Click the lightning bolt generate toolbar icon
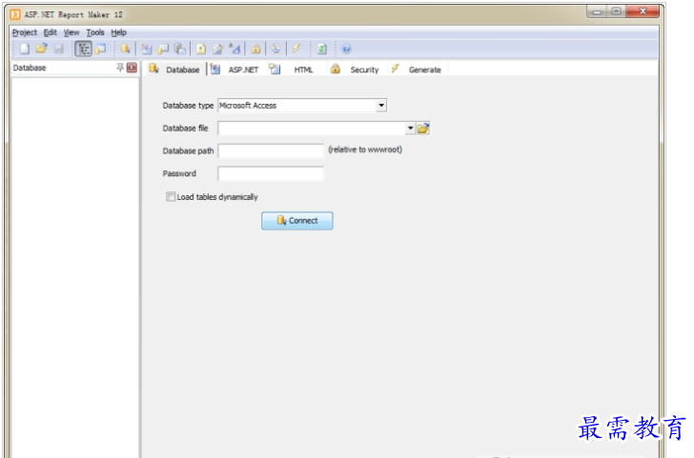The width and height of the screenshot is (694, 458). [x=296, y=49]
